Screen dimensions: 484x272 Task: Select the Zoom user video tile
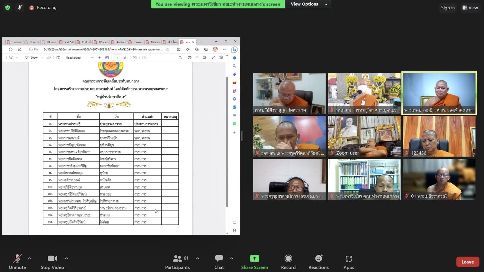(x=364, y=136)
